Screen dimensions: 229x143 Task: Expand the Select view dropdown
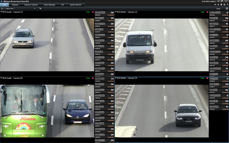[x=35, y=9]
